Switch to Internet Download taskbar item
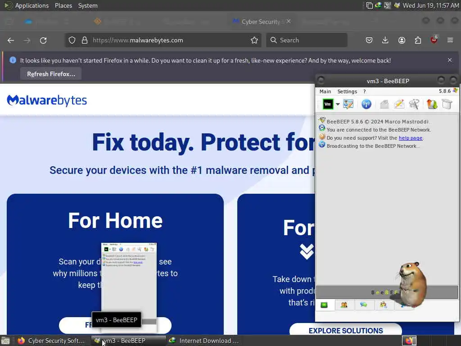Screen dimensions: 461x346 204,341
